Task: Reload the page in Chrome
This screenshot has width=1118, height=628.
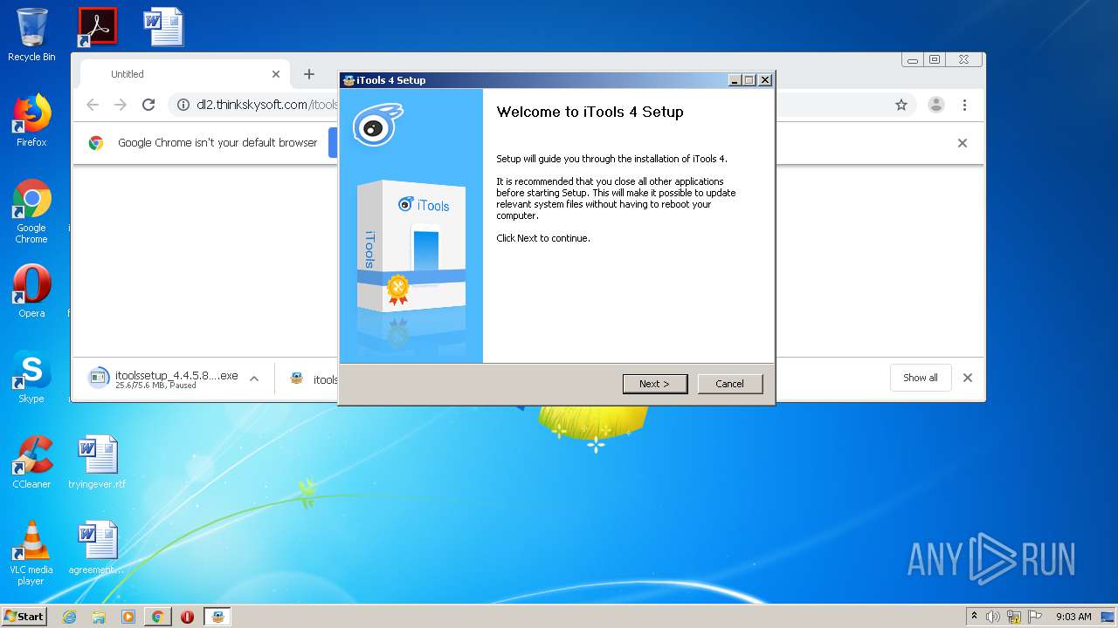Action: pyautogui.click(x=148, y=105)
